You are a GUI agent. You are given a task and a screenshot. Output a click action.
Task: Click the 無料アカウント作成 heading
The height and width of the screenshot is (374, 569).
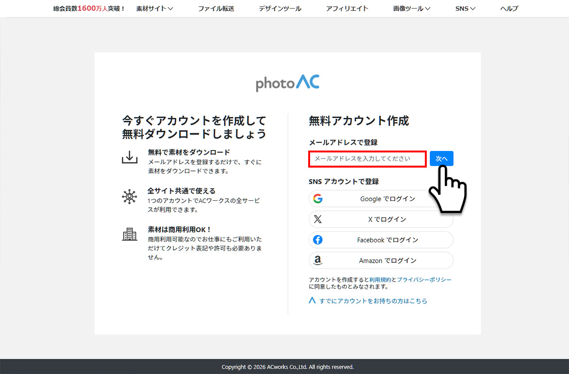358,121
